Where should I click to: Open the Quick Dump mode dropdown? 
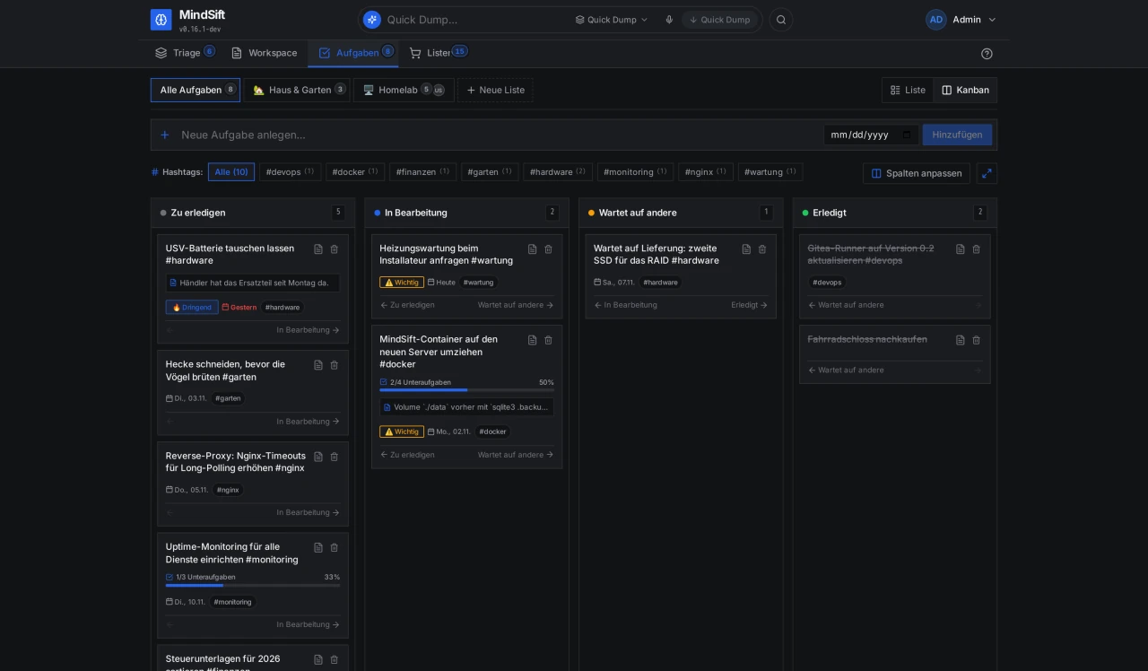(612, 20)
